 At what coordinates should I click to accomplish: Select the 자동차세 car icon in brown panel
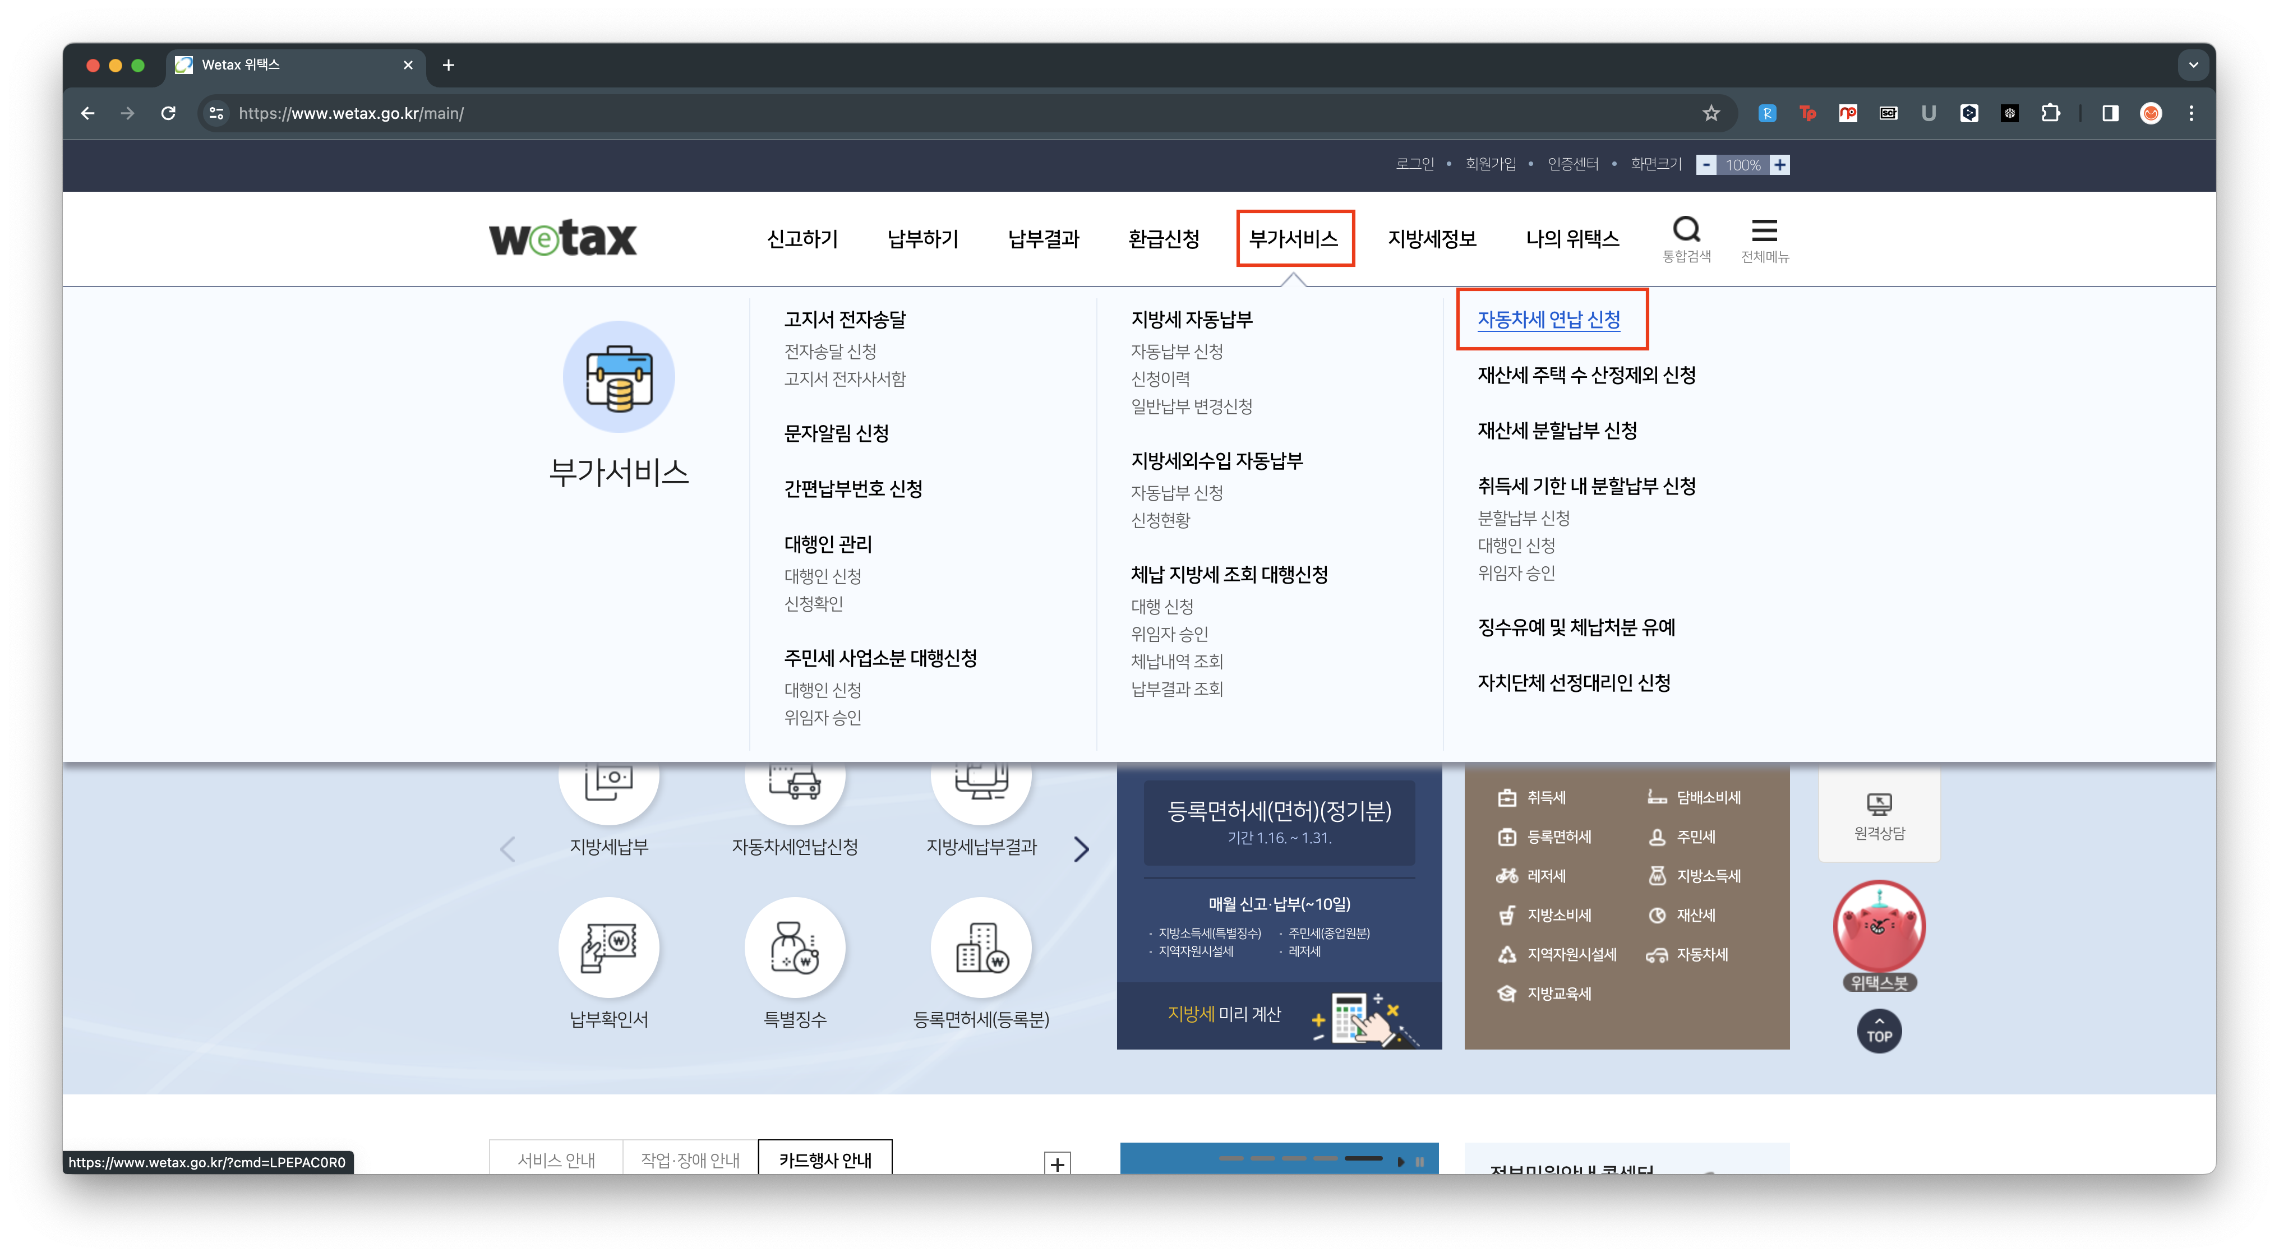tap(1657, 954)
